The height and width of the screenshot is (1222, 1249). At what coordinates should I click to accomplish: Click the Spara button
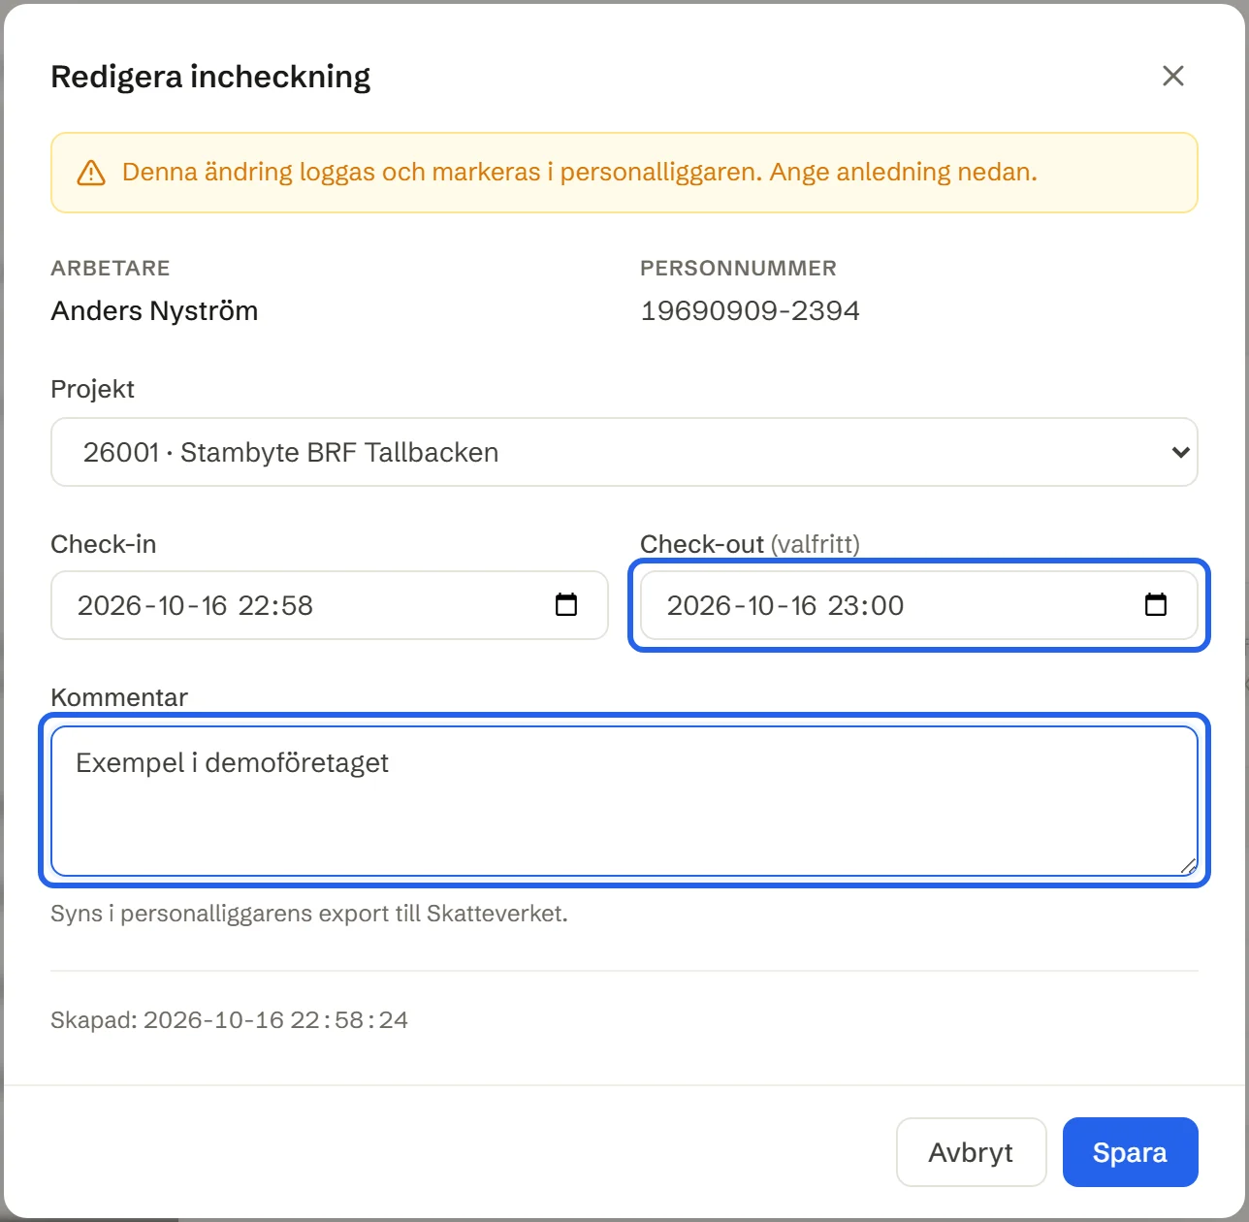(1131, 1152)
